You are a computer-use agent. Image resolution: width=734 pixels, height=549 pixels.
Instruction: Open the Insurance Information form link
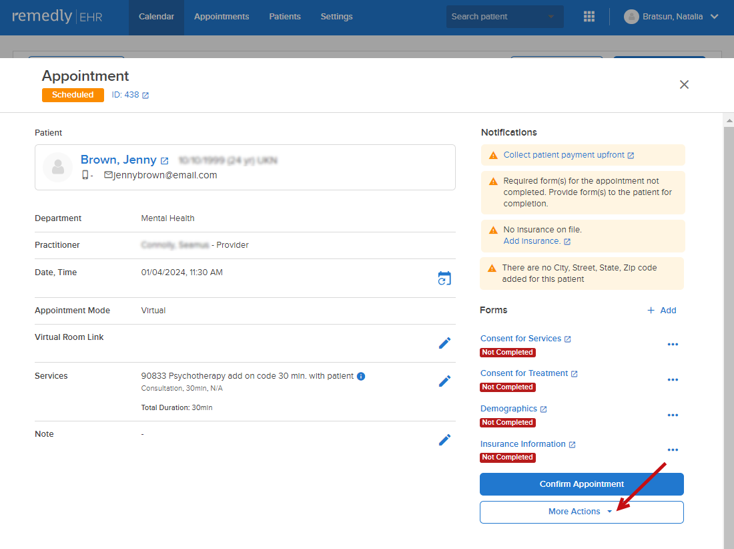[x=523, y=444]
